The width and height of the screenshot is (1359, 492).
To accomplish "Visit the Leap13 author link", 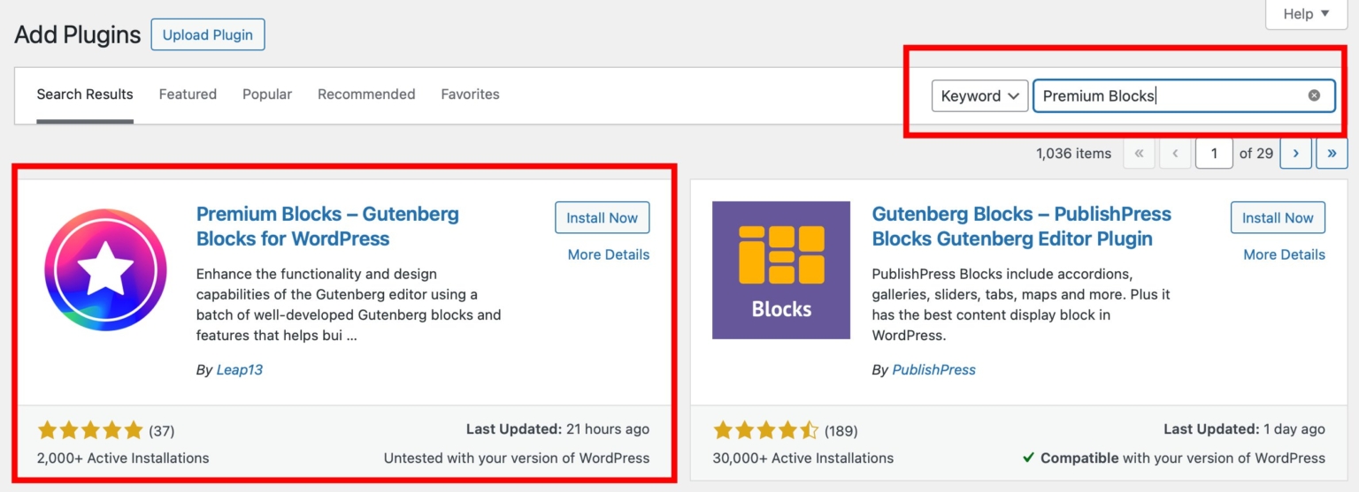I will [x=240, y=370].
